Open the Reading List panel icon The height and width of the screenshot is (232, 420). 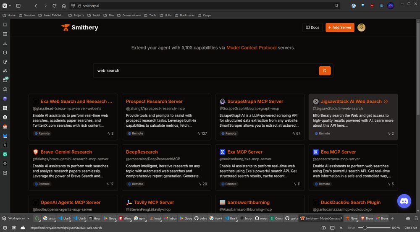(5, 34)
